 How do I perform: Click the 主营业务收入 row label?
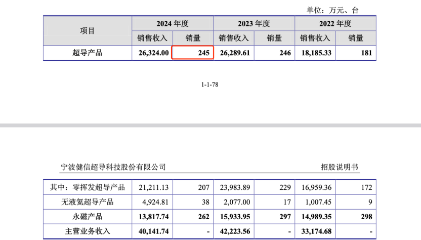[88, 231]
